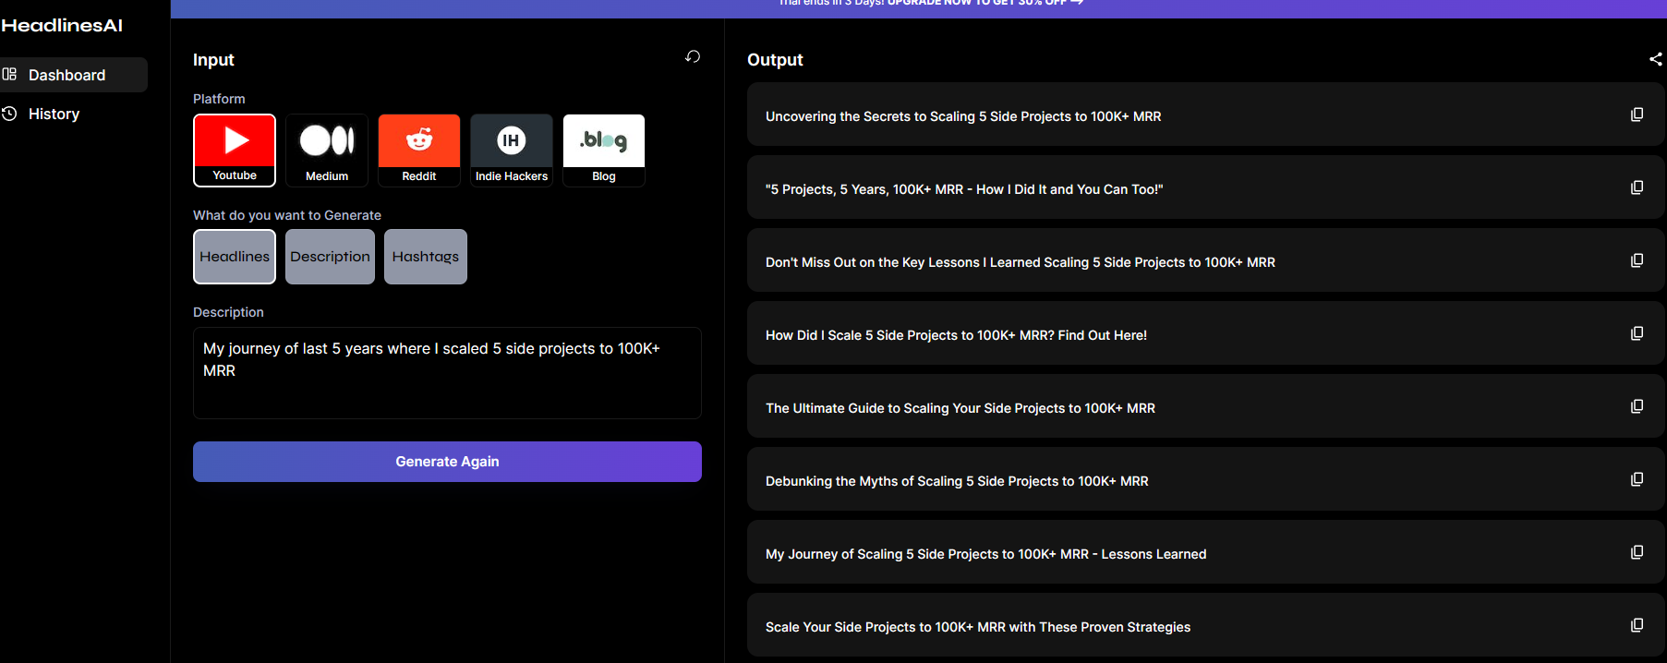Choose the Medium platform icon
Screen dimensions: 1667x663
click(327, 150)
